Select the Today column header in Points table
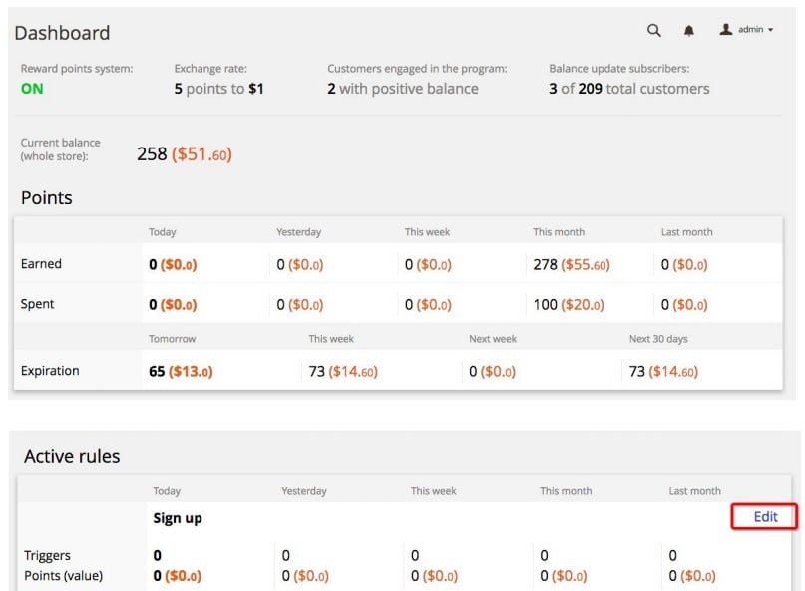Viewport: 805px width, 591px height. point(163,232)
